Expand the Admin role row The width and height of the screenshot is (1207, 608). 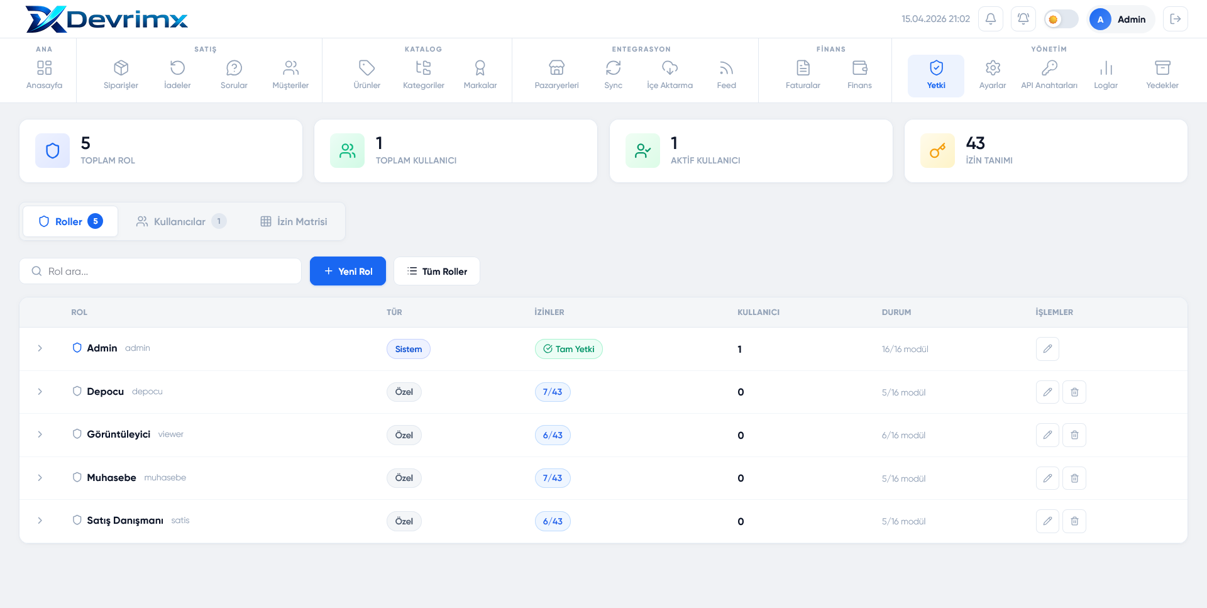click(x=40, y=348)
